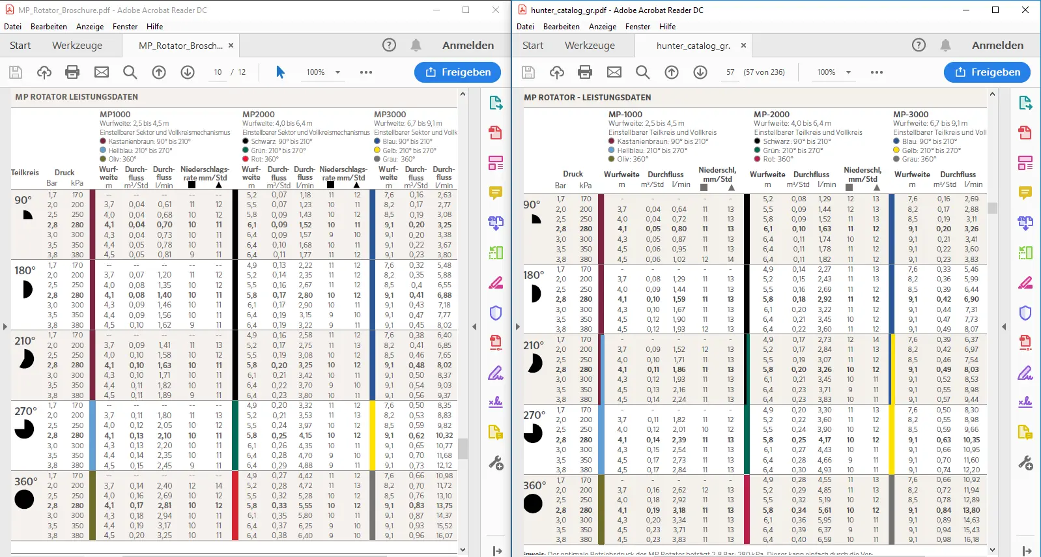The image size is (1041, 557).
Task: Click Freigeben button in left window
Action: [x=457, y=72]
